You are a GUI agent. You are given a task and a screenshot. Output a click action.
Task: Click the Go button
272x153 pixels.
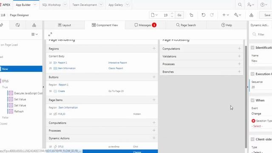coord(179,15)
